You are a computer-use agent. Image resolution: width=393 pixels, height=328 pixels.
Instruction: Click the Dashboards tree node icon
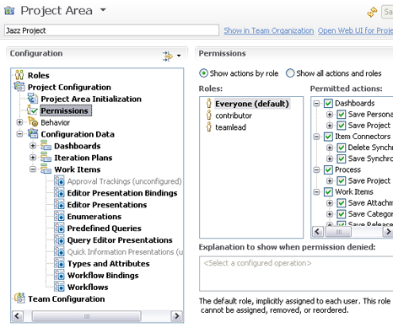46,146
